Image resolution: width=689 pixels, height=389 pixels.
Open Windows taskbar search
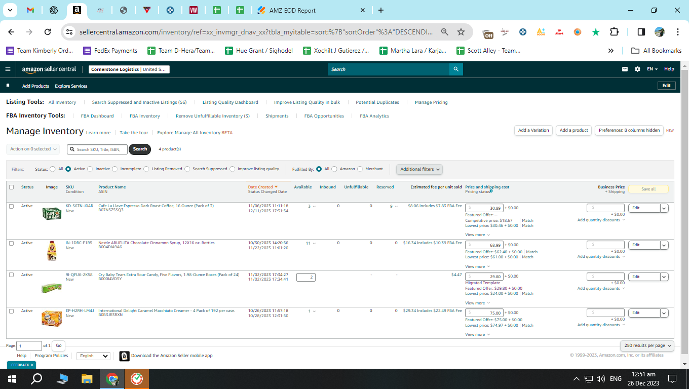click(36, 378)
